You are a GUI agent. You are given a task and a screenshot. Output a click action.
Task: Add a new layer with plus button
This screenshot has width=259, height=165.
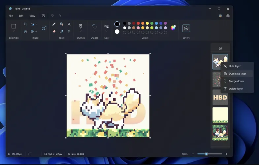[x=220, y=49]
